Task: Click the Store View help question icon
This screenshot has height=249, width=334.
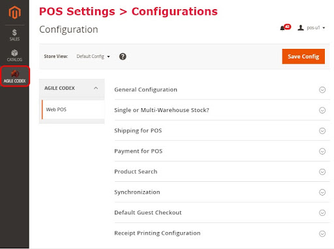Action: coord(123,57)
